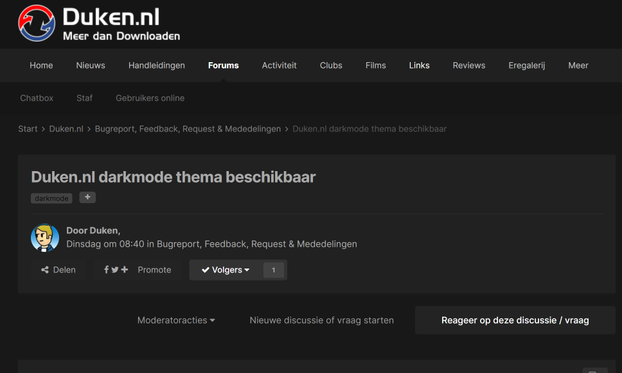
Task: Click the Duken.nl circular arrows logo
Action: click(37, 23)
